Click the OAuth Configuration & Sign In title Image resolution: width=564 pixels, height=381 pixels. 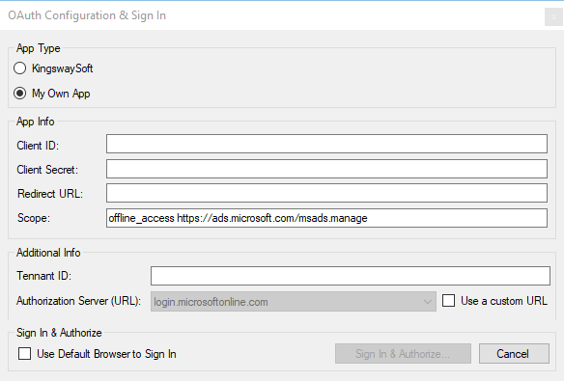[x=87, y=15]
